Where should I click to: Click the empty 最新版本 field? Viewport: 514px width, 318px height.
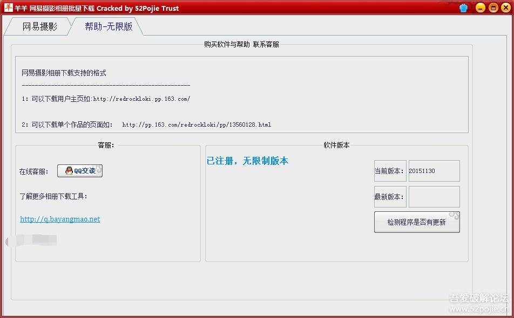[434, 197]
